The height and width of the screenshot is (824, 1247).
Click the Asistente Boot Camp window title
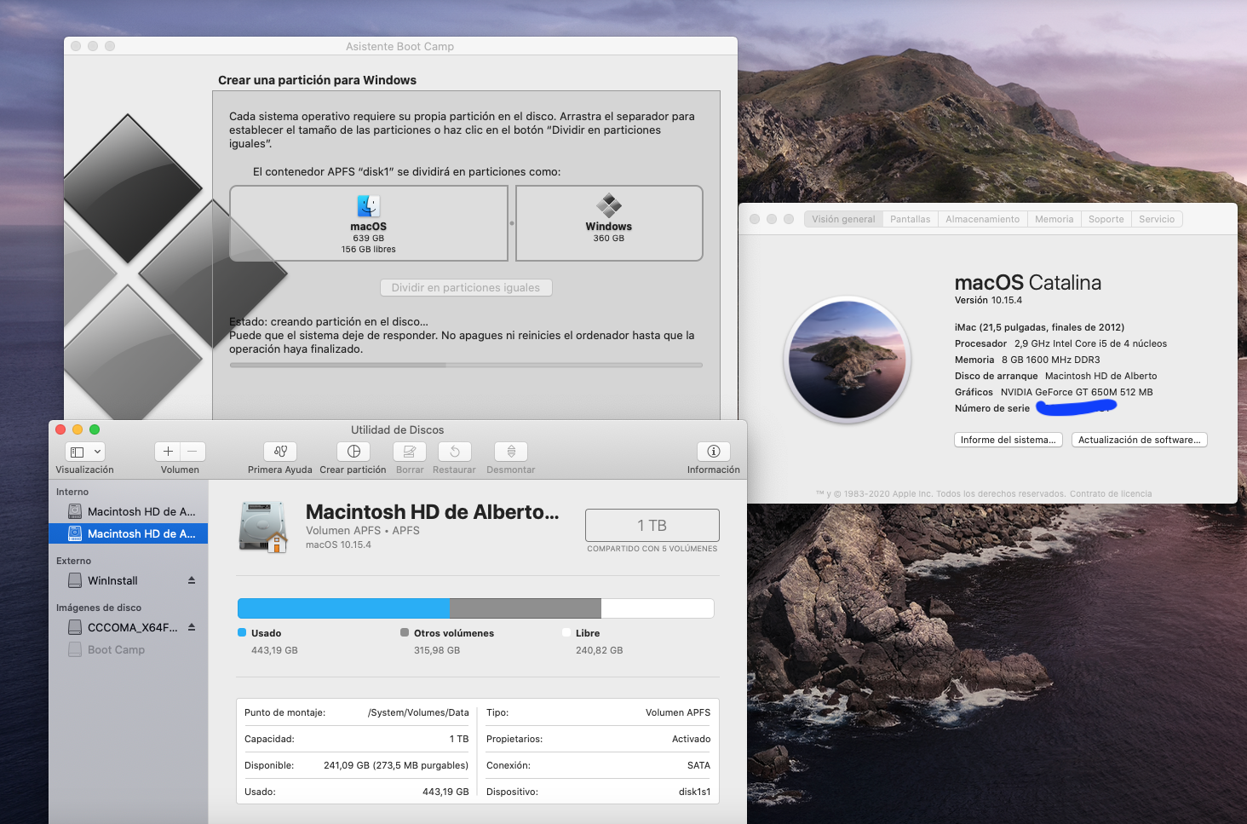[x=400, y=46]
